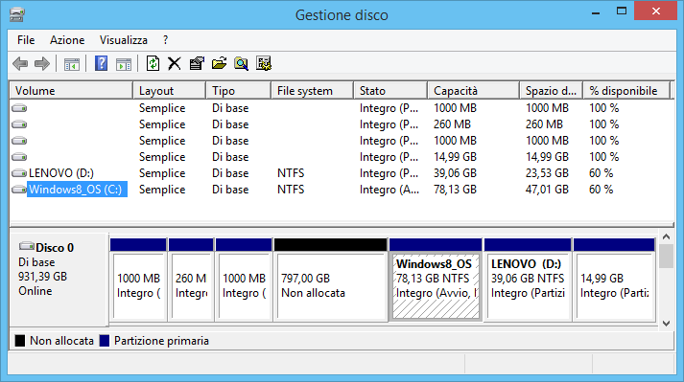Click the 260 MB capacity cell

pos(452,124)
